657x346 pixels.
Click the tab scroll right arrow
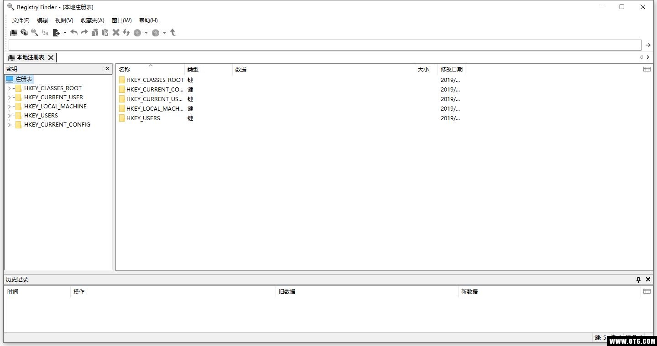coord(648,57)
